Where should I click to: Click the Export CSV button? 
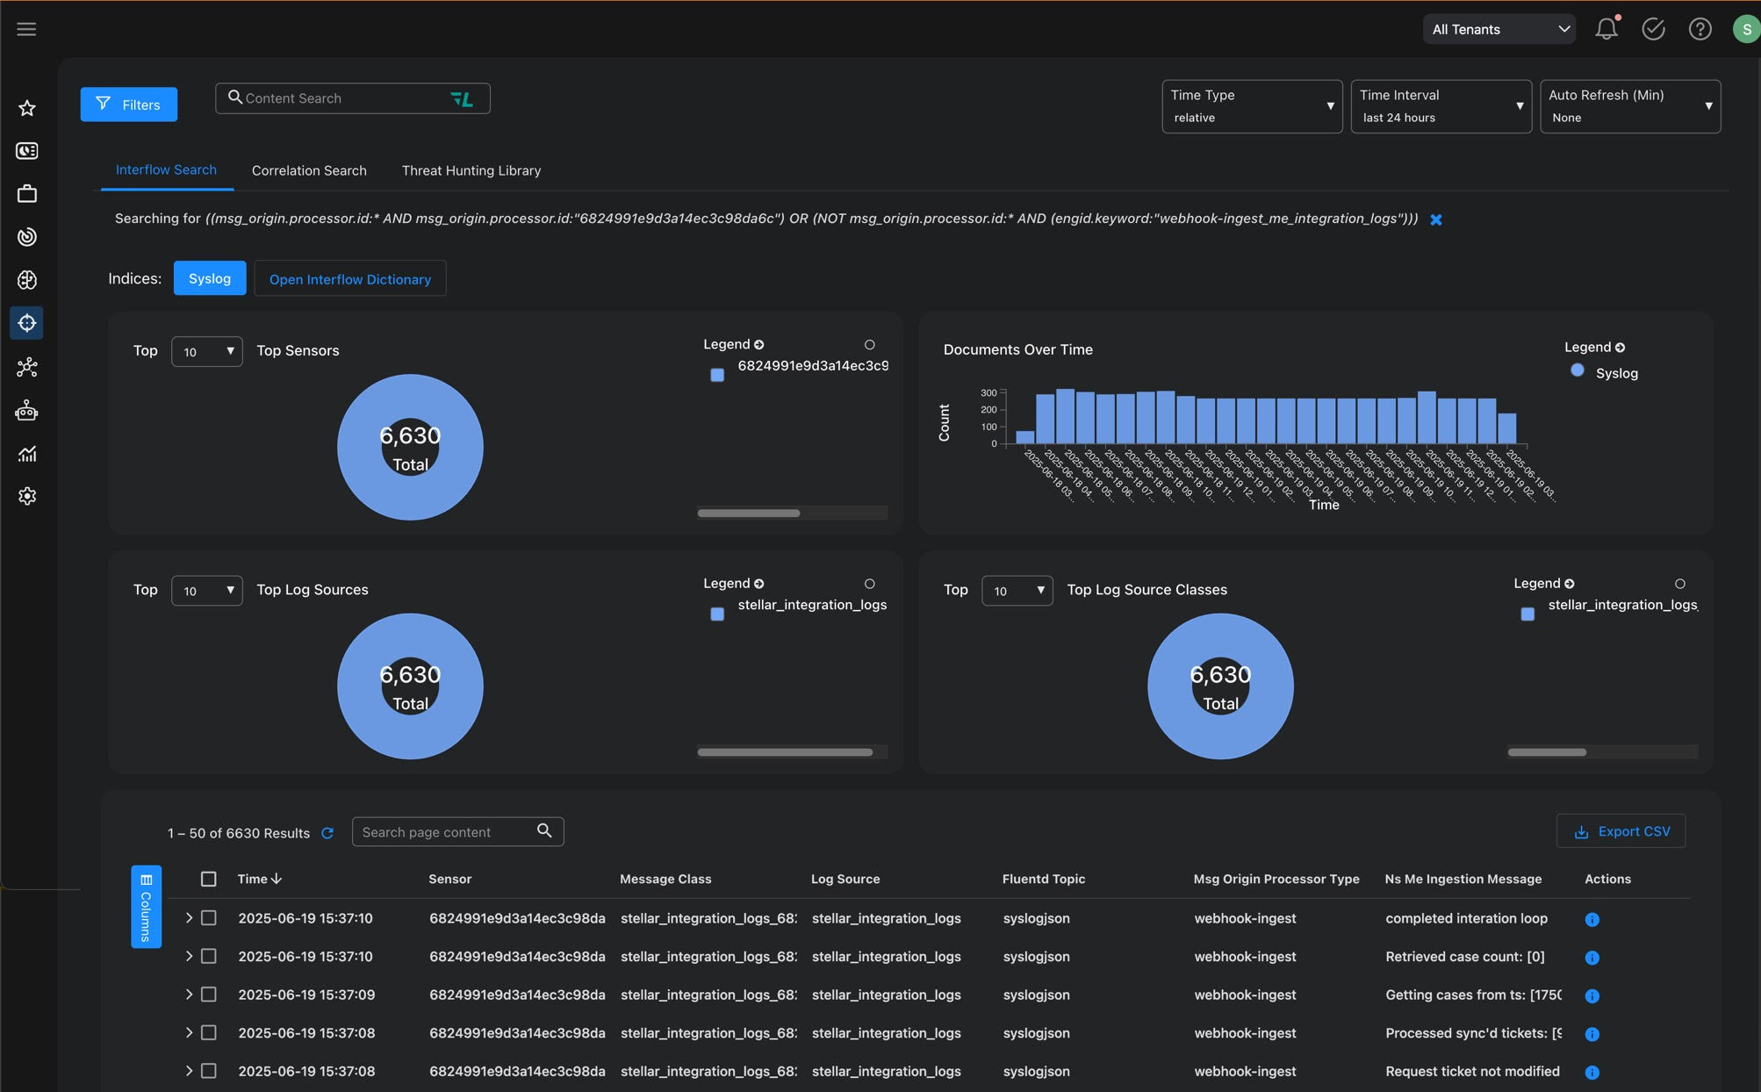pyautogui.click(x=1621, y=831)
